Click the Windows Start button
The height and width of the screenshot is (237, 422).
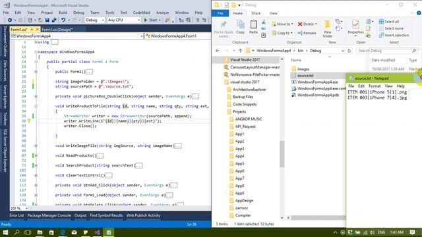(5, 232)
